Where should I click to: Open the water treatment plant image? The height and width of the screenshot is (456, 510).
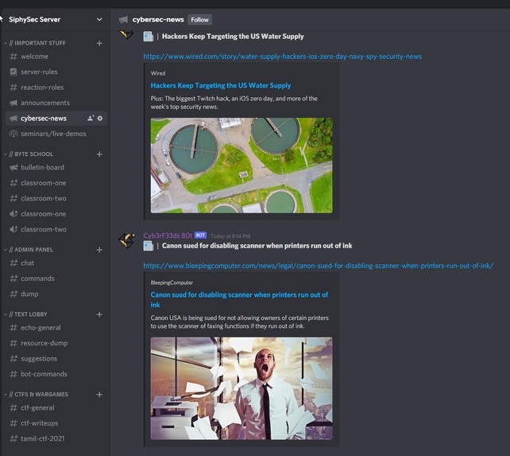pos(241,166)
